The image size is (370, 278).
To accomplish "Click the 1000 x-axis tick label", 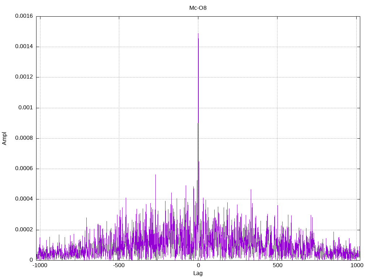I will pos(357,265).
